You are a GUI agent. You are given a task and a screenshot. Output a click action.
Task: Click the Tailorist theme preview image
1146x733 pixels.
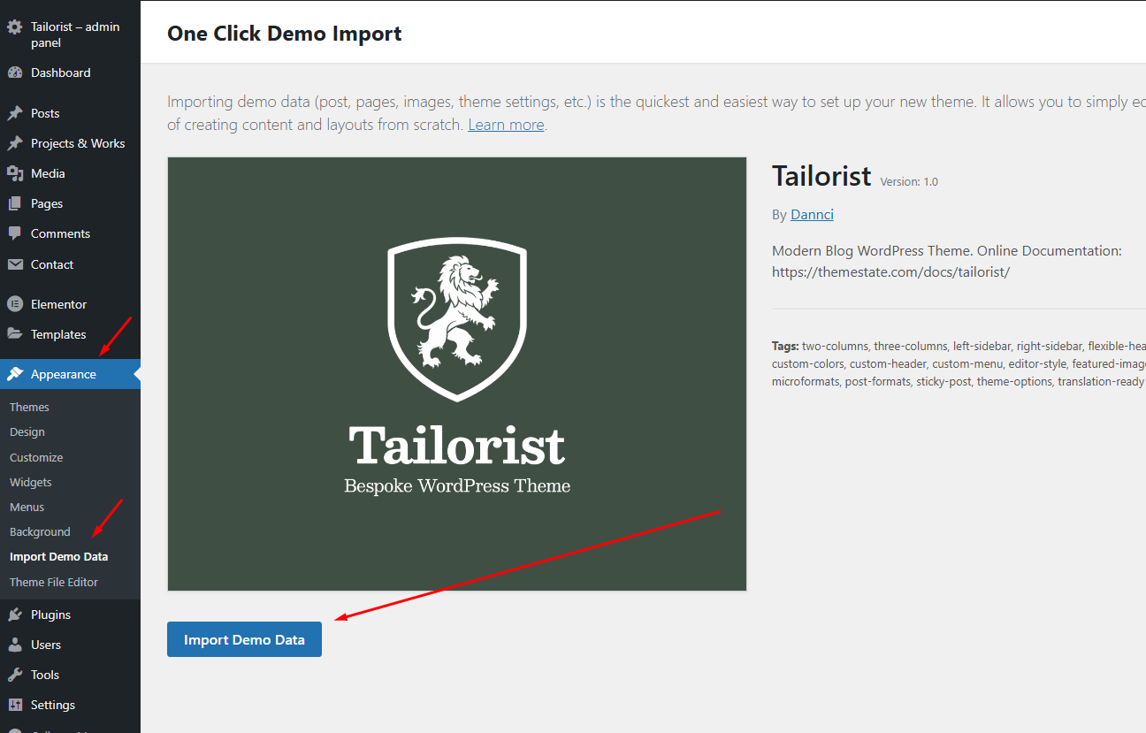(457, 374)
